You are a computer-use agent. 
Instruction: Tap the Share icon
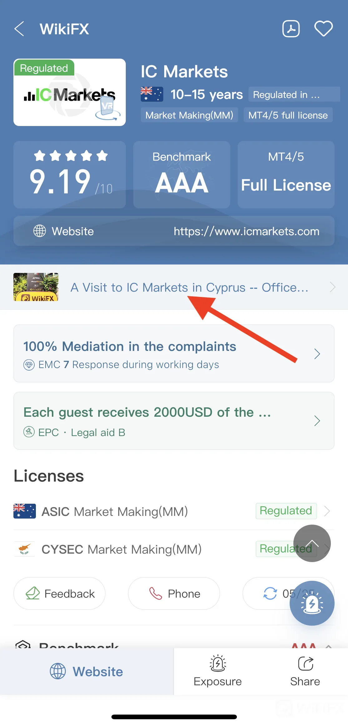pyautogui.click(x=306, y=663)
